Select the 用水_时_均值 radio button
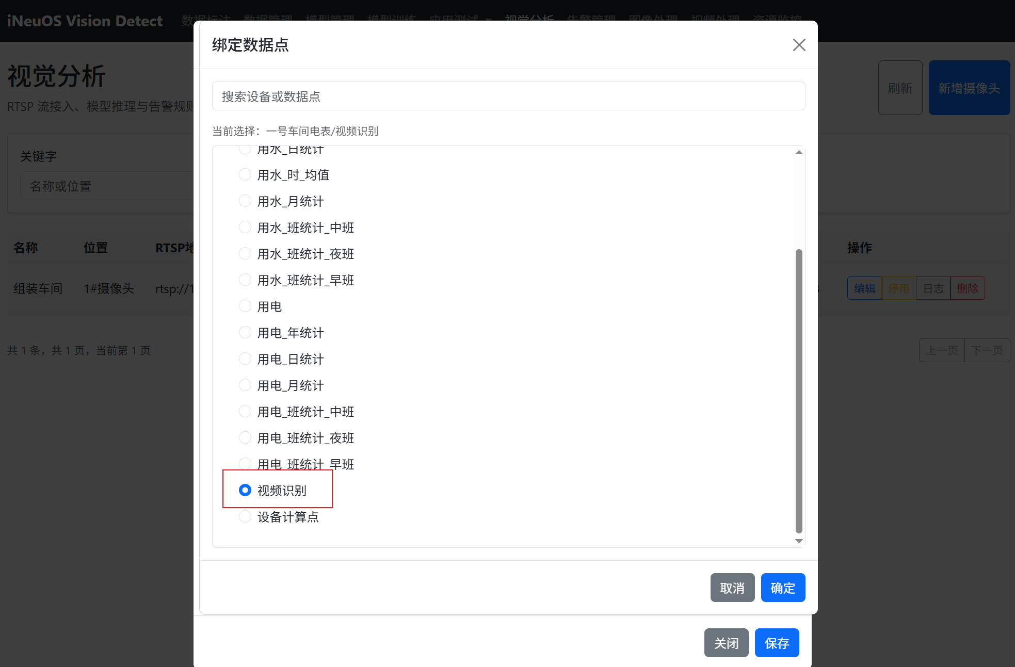Image resolution: width=1015 pixels, height=667 pixels. [245, 174]
